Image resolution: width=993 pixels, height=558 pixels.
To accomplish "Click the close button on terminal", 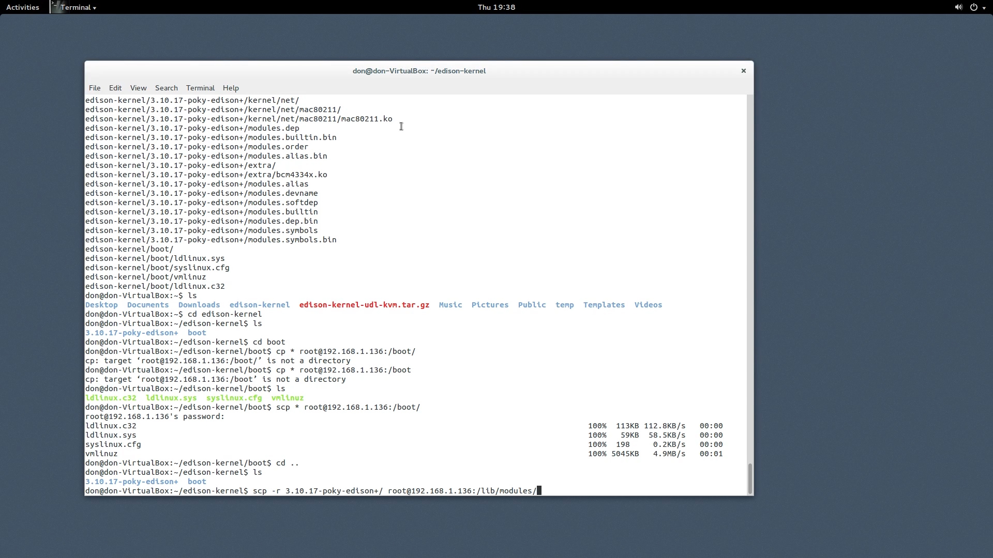I will pyautogui.click(x=743, y=71).
